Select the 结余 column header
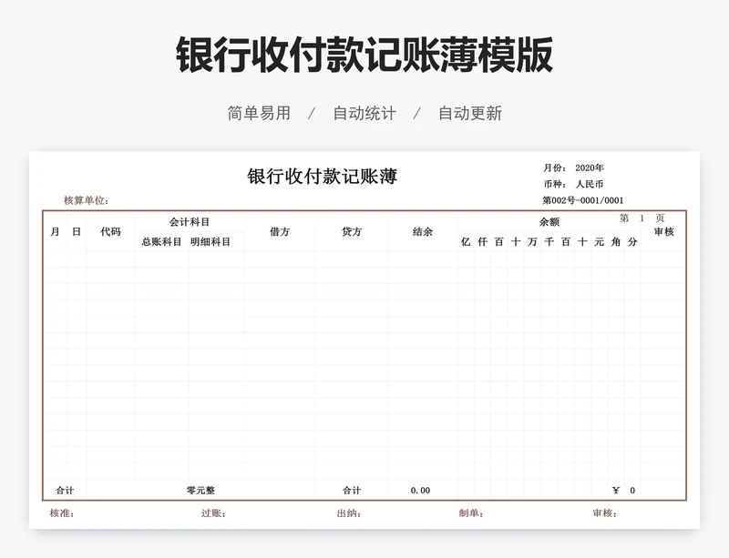The height and width of the screenshot is (558, 729). pos(423,231)
